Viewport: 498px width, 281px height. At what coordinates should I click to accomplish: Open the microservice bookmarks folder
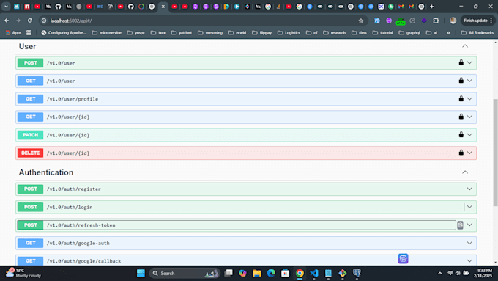(x=107, y=33)
